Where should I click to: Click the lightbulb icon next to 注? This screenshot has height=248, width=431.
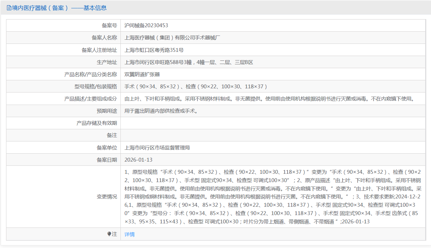(109, 234)
